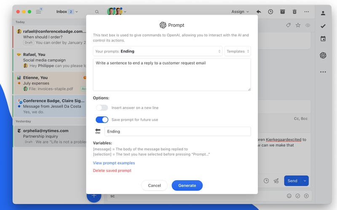Click the circled checkmark icon in composer bar

[298, 196]
